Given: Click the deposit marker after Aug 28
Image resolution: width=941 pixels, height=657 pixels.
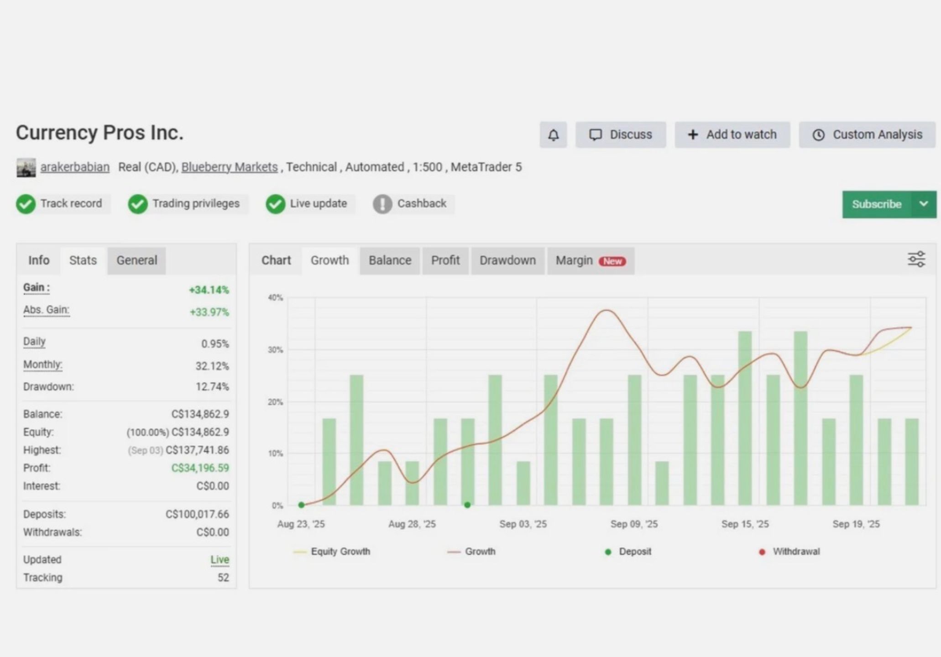Looking at the screenshot, I should [x=467, y=505].
